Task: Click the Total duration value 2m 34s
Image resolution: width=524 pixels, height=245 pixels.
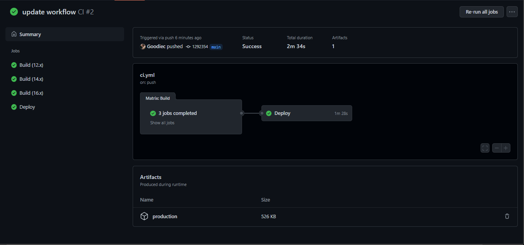Action: point(296,46)
